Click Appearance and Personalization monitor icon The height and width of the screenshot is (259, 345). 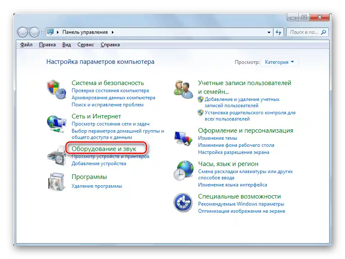(x=183, y=138)
